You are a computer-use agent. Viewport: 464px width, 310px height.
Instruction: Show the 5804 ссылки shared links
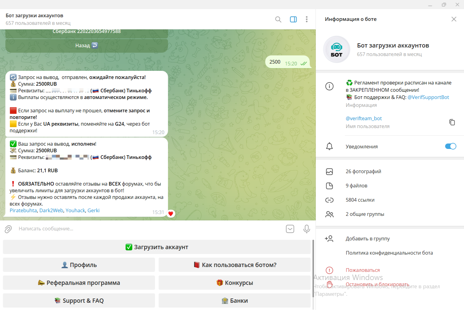(x=360, y=200)
